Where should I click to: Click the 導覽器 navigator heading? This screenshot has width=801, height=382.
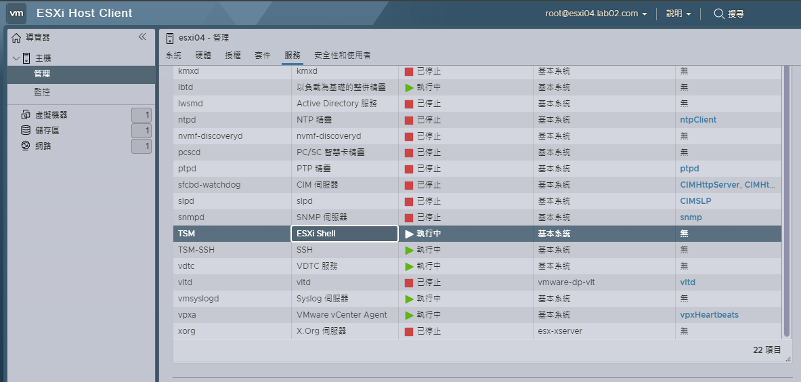pyautogui.click(x=37, y=38)
